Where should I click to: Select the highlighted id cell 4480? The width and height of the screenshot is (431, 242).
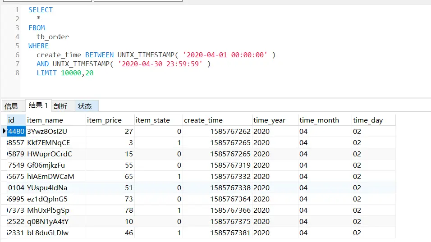click(x=16, y=132)
